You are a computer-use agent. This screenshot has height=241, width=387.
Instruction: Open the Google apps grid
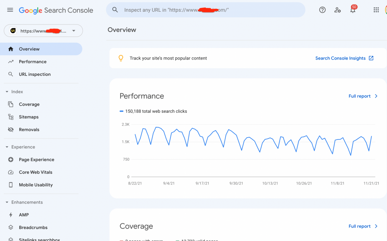tap(376, 10)
